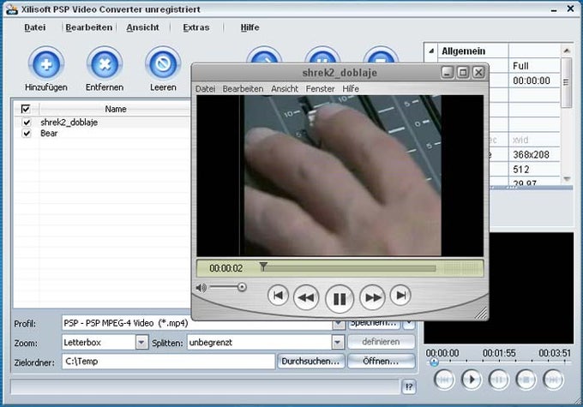Click the stop button in Xilisoft preview
Viewport: 583px width, 407px height.
(526, 380)
